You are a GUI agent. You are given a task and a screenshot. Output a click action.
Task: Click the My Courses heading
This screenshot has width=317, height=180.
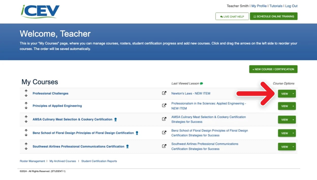click(x=40, y=82)
